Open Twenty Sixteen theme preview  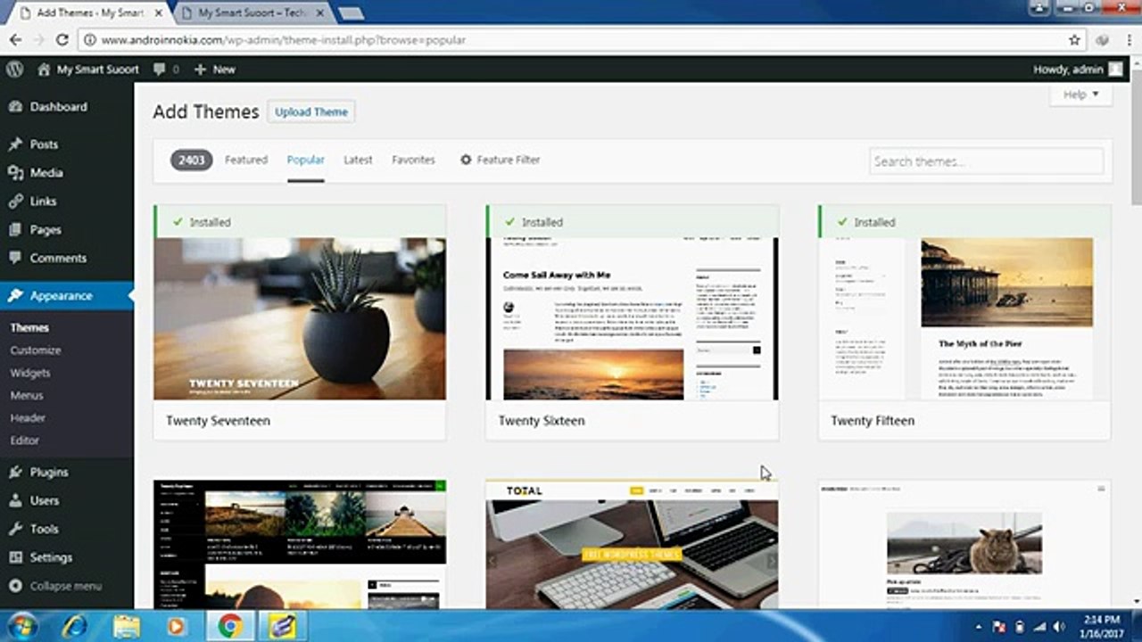point(632,318)
